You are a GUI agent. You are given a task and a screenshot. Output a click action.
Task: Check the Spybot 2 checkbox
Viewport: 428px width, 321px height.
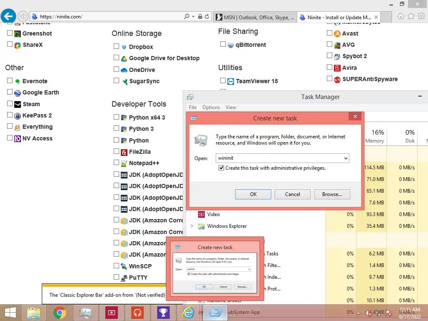point(329,56)
